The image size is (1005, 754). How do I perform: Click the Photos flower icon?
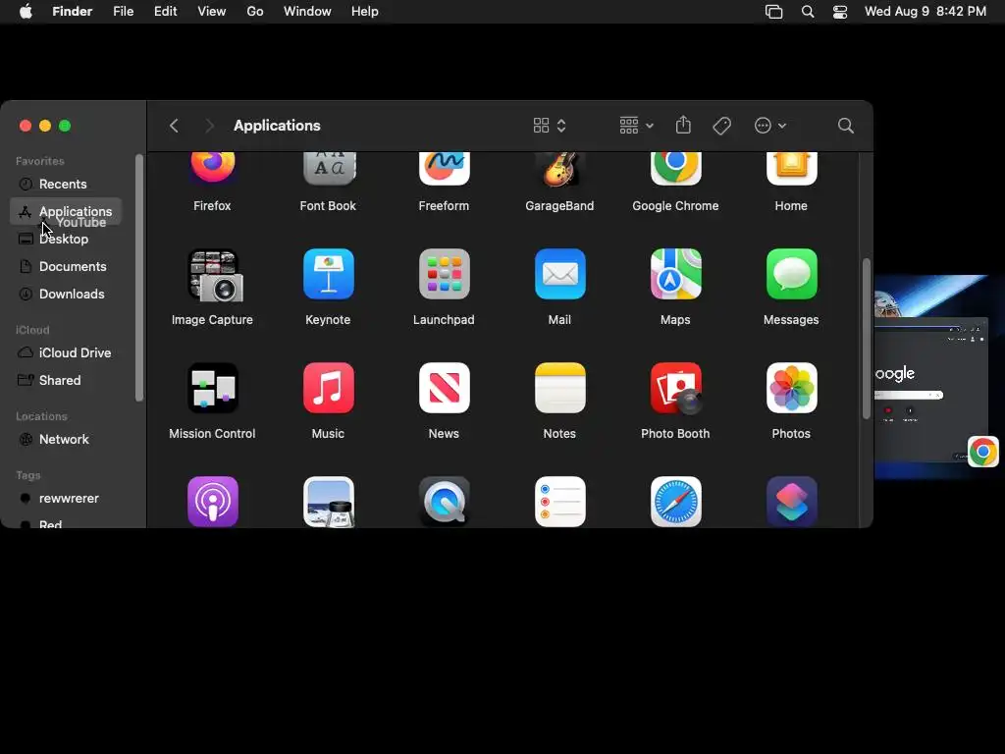click(x=792, y=388)
